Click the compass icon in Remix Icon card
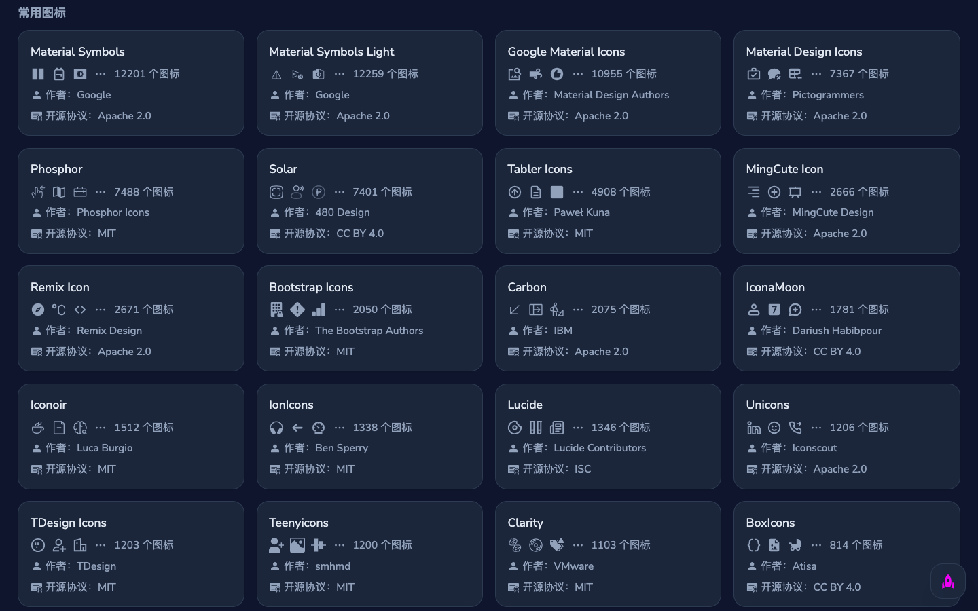 38,310
